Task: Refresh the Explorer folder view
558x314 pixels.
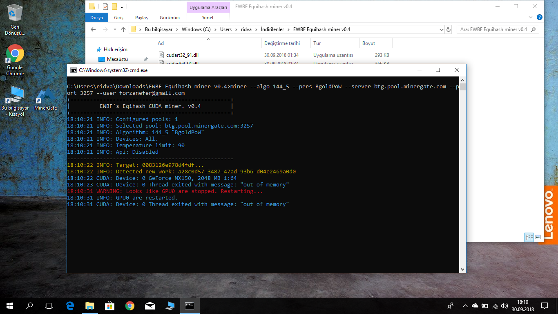Action: point(449,30)
